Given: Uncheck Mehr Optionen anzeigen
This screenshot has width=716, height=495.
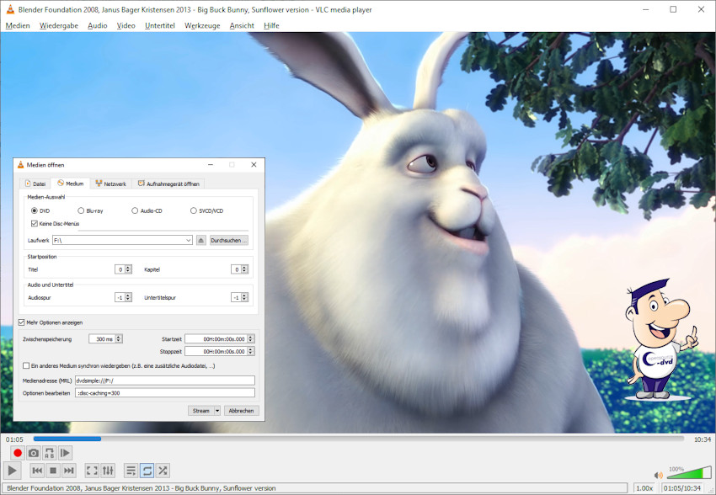Looking at the screenshot, I should coord(22,322).
